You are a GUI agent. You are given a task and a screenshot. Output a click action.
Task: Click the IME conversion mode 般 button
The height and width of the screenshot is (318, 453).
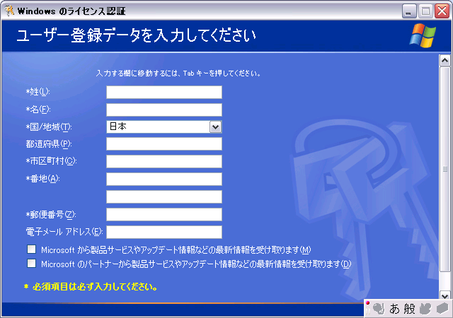(409, 309)
